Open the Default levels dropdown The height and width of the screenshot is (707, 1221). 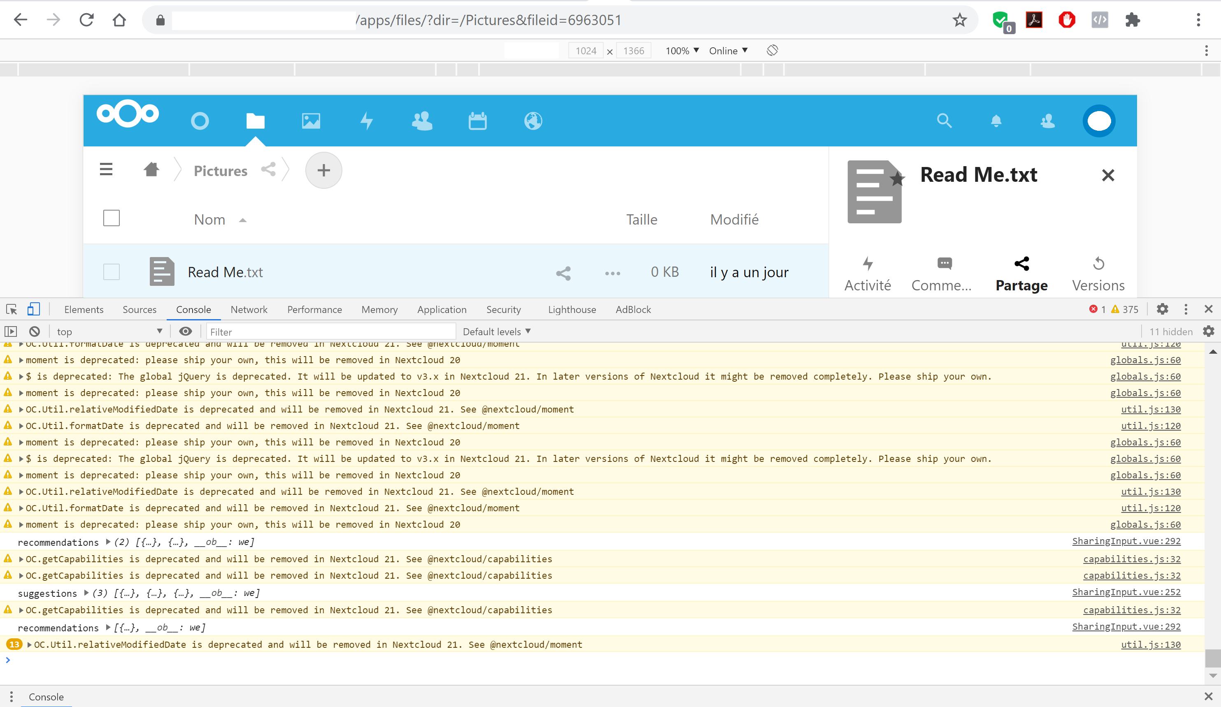495,331
